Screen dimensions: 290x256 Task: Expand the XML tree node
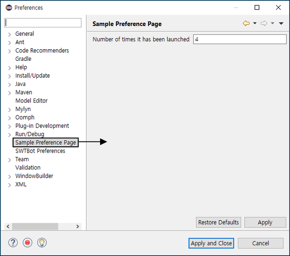[x=10, y=185]
